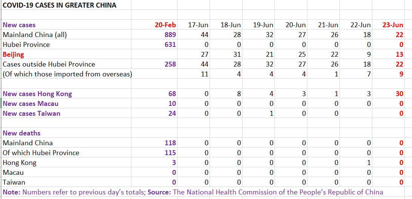Viewport: 412px width, 199px height.
Task: Select the 20-Feb column header
Action: (165, 25)
